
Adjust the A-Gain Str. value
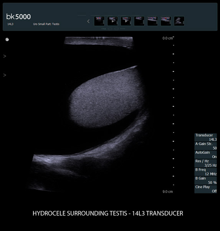(x=205, y=146)
